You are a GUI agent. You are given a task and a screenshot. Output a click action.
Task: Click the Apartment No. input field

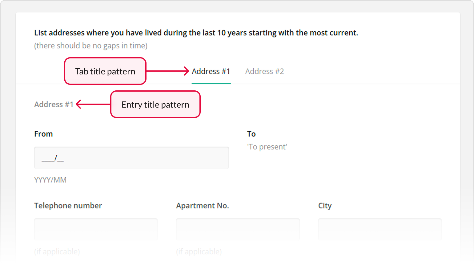click(x=238, y=229)
